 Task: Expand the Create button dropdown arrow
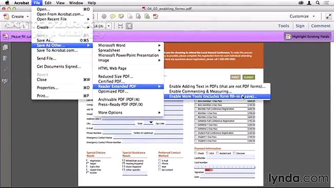pyautogui.click(x=27, y=16)
